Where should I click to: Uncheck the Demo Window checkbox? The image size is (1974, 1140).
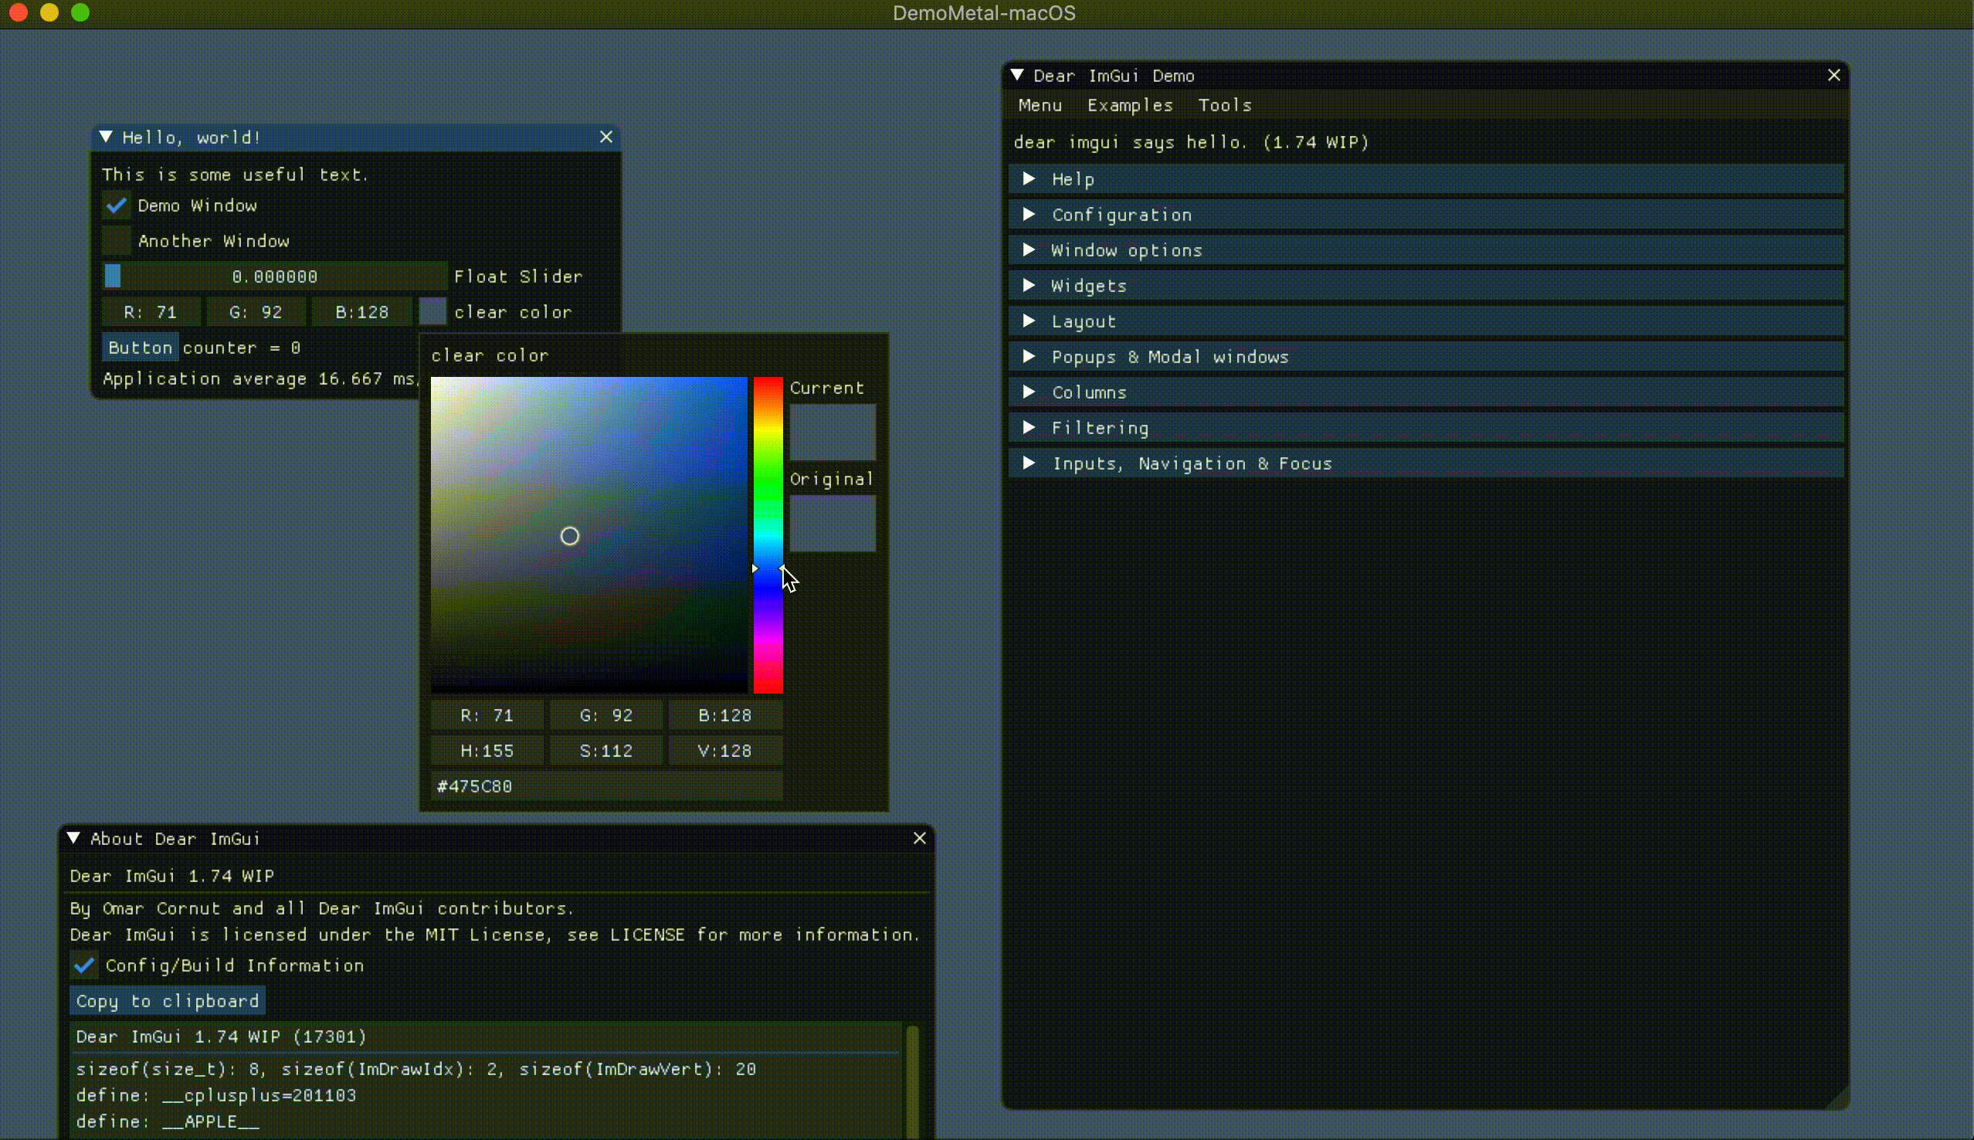click(x=117, y=205)
